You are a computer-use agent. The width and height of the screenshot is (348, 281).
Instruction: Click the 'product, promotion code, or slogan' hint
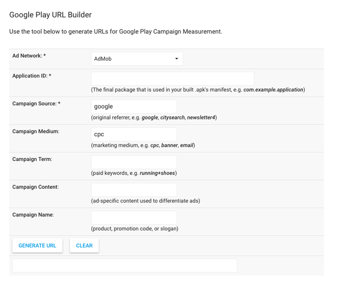(x=135, y=229)
